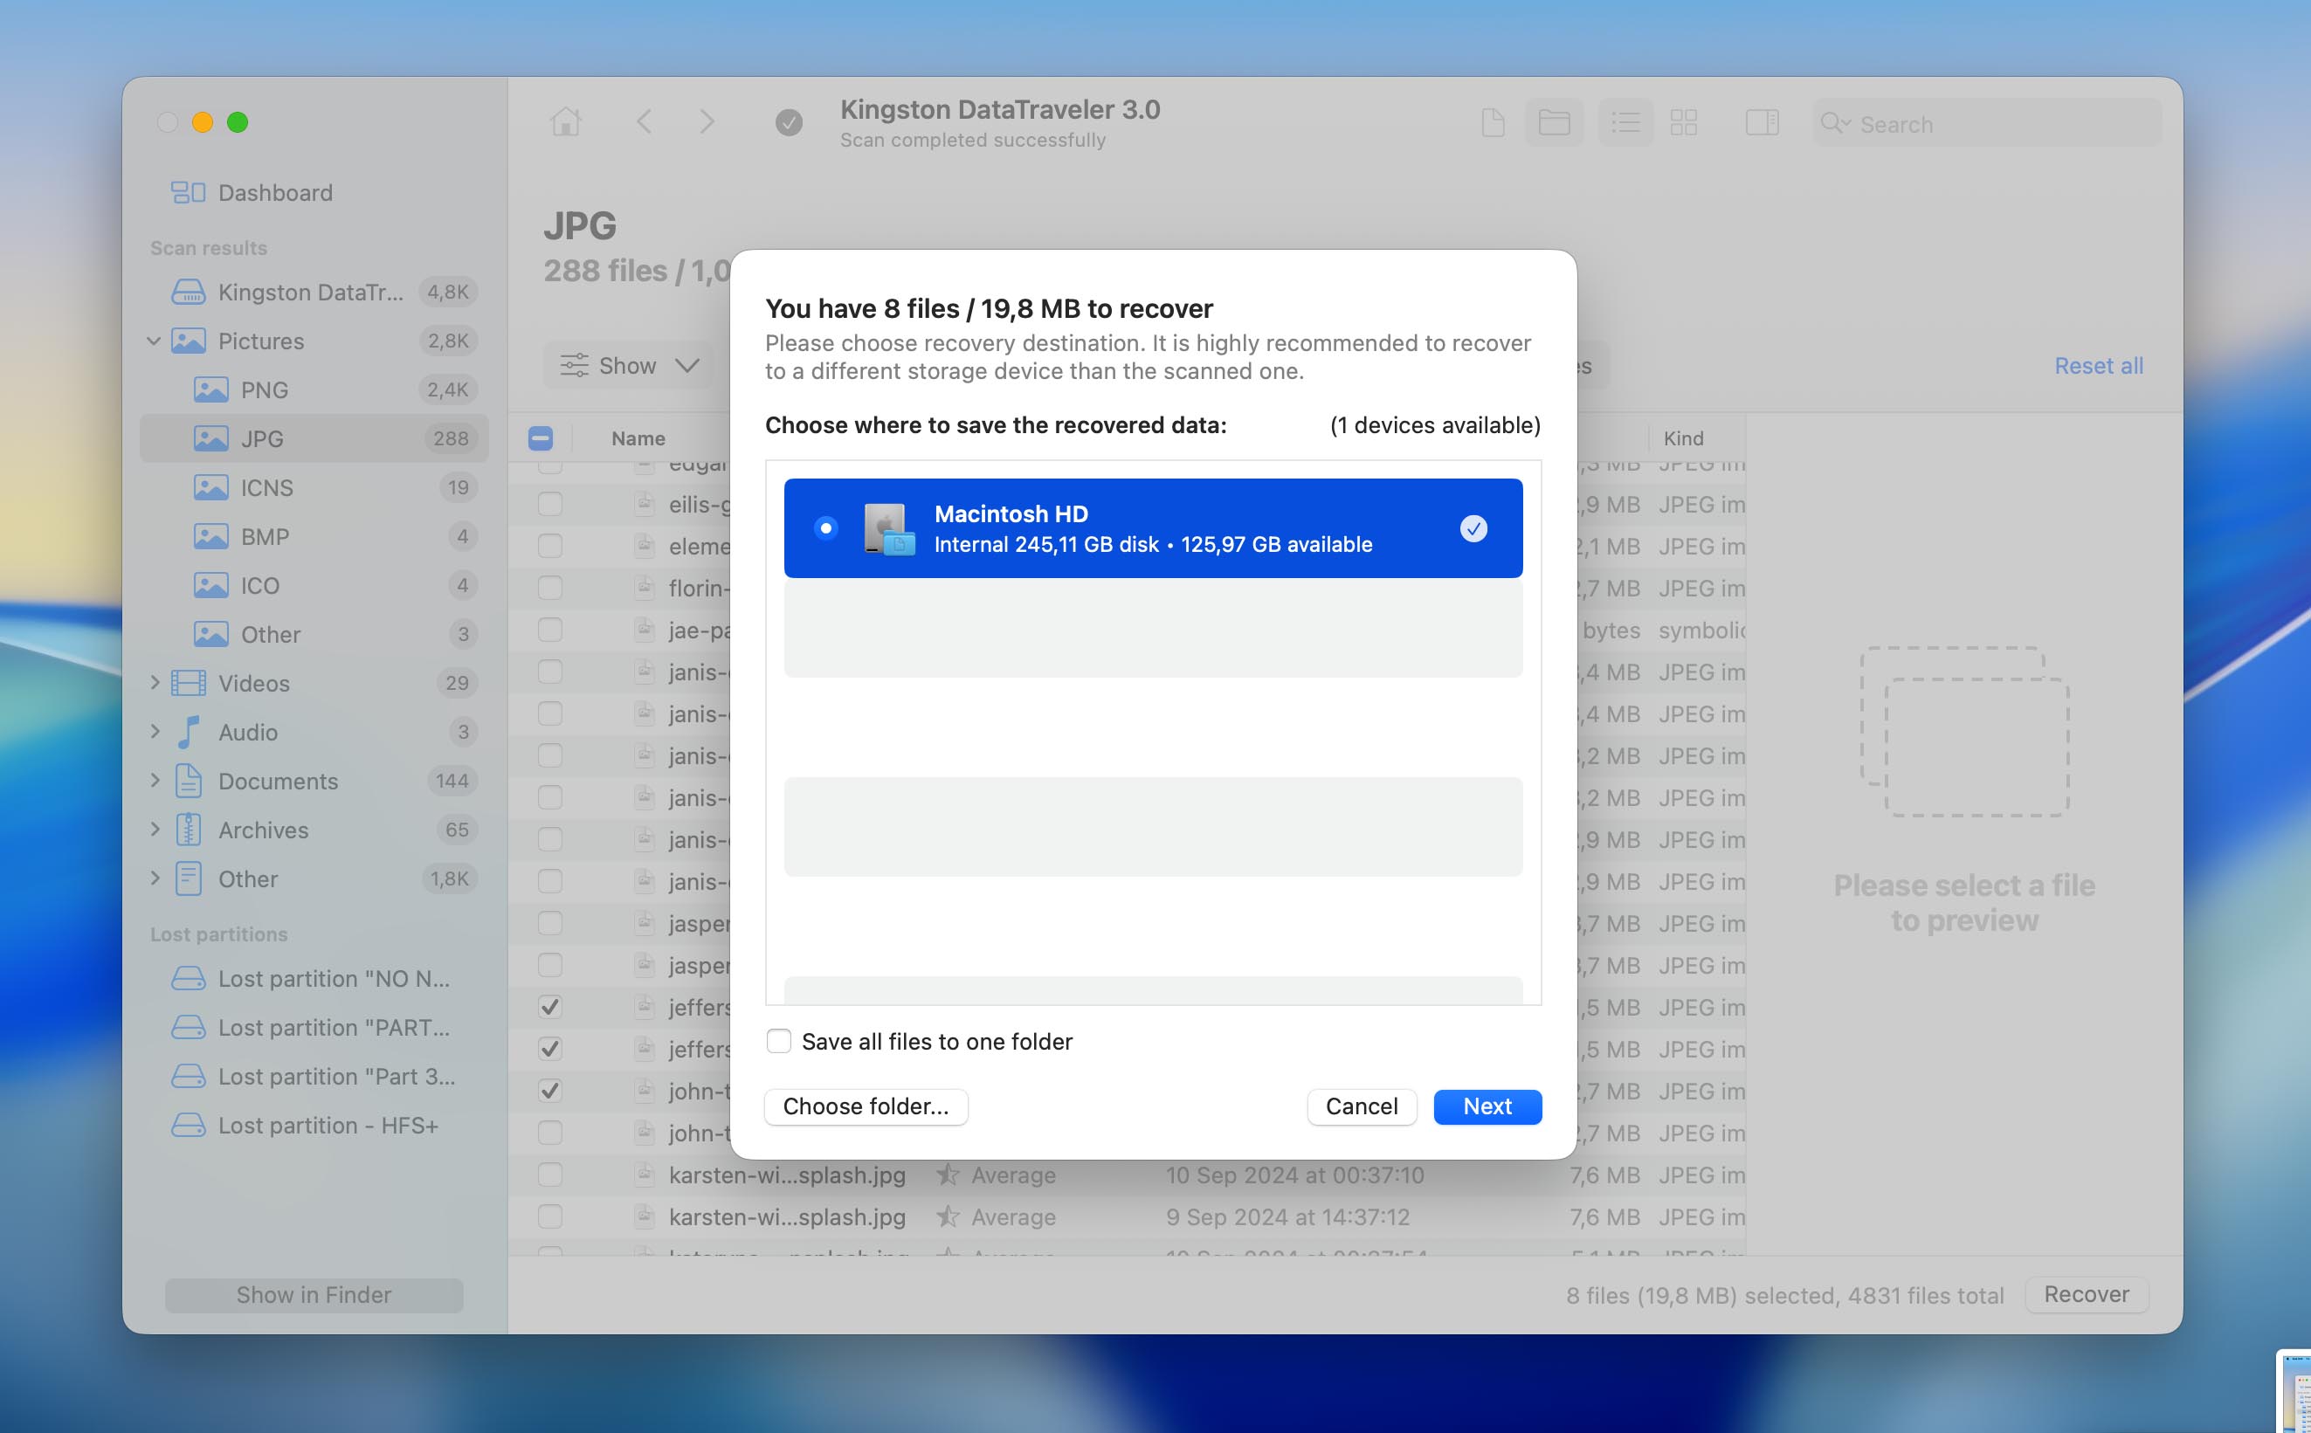Open the Show filter dropdown
The image size is (2311, 1433).
tap(630, 366)
